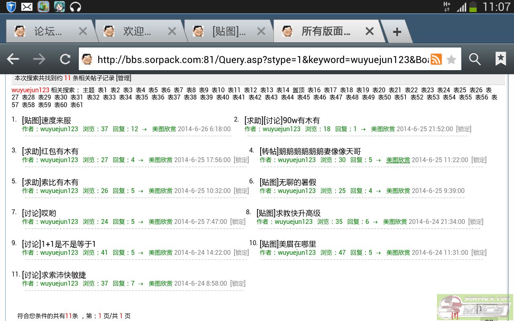Add a new browser tab
Image resolution: width=514 pixels, height=321 pixels.
pos(397,32)
